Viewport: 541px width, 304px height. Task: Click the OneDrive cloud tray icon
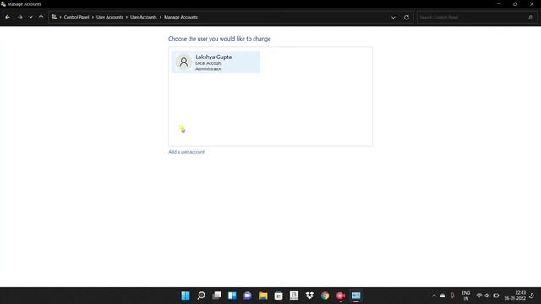click(x=443, y=296)
